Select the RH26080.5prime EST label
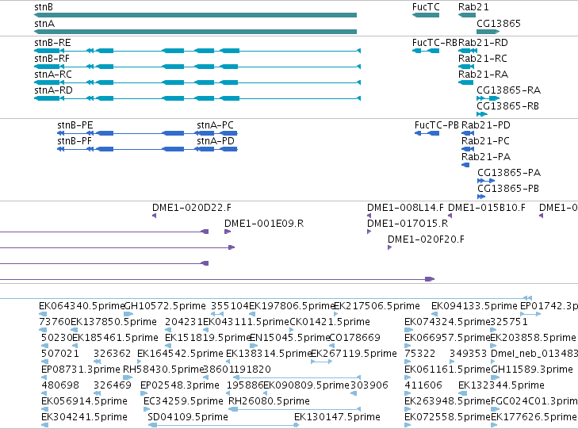The image size is (578, 429). coord(269,401)
